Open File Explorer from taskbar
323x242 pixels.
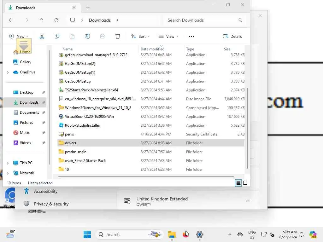pyautogui.click(x=172, y=234)
